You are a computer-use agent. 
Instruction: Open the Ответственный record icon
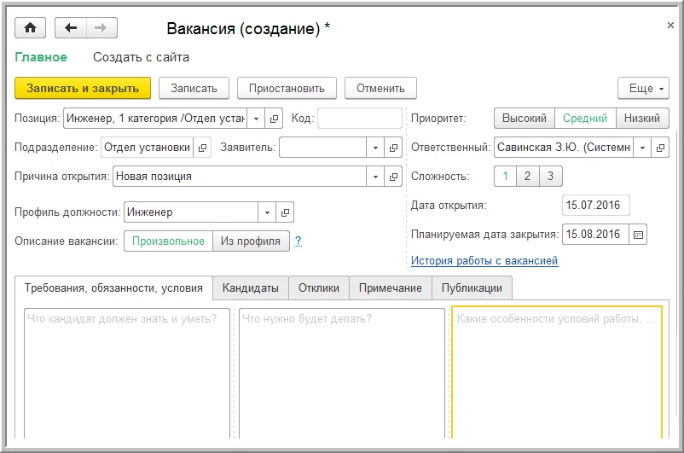pyautogui.click(x=660, y=148)
